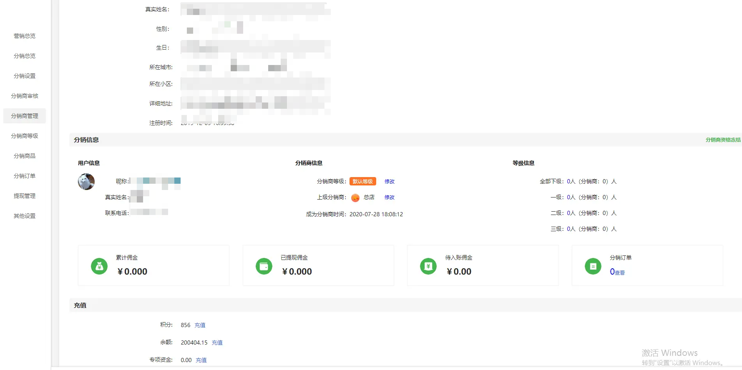Click the 总店 label text
The height and width of the screenshot is (370, 742).
click(x=369, y=197)
